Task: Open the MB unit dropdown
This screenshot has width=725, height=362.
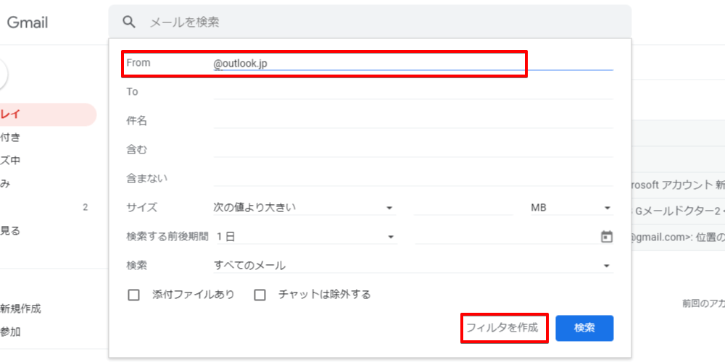Action: coord(571,208)
